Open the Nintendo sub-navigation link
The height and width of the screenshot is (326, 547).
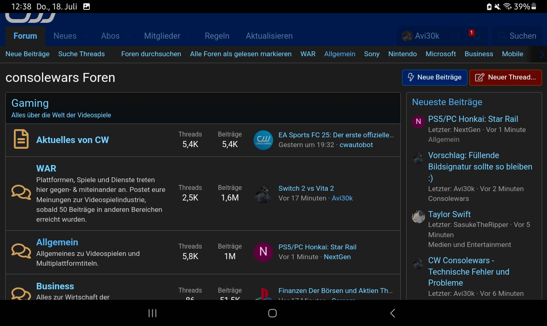[x=402, y=54]
